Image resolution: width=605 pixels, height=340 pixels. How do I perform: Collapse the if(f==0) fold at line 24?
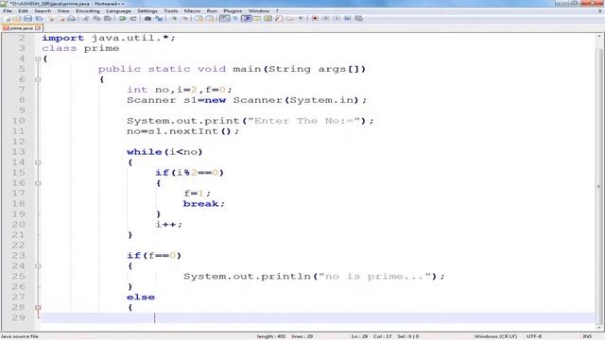click(x=38, y=266)
